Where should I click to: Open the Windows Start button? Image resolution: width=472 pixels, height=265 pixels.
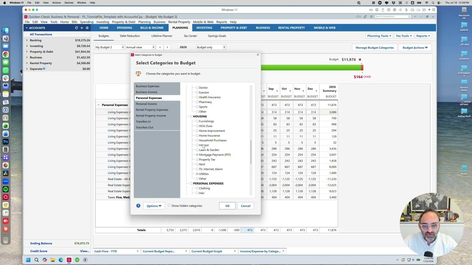tap(28, 260)
